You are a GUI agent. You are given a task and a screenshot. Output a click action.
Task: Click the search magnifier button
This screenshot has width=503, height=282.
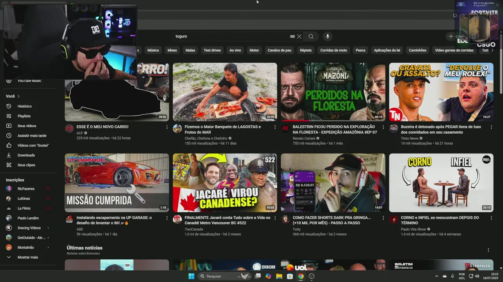pyautogui.click(x=311, y=36)
